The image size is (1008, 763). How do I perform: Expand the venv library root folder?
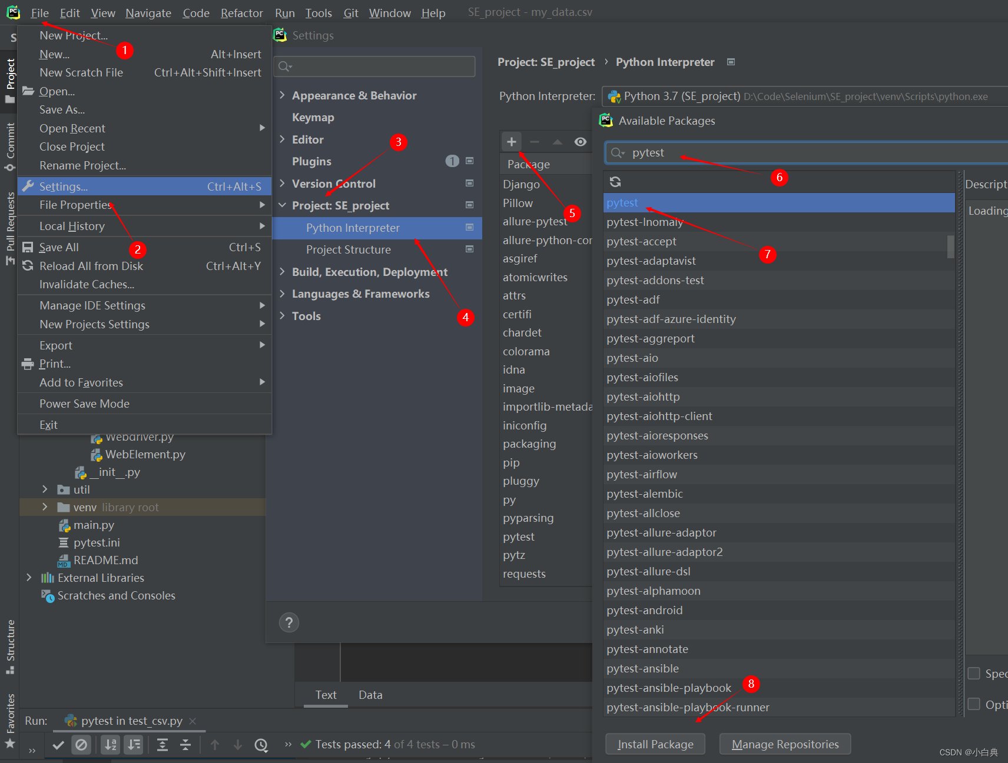click(x=45, y=507)
